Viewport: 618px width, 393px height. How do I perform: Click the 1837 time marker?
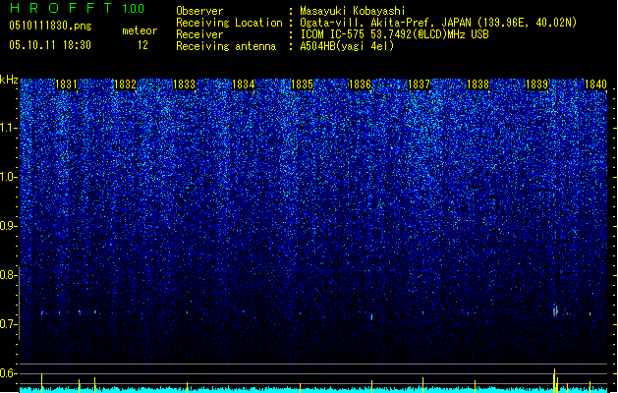[419, 84]
